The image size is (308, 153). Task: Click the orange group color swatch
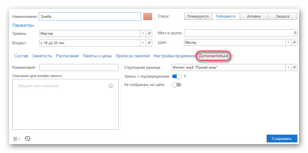tap(148, 16)
